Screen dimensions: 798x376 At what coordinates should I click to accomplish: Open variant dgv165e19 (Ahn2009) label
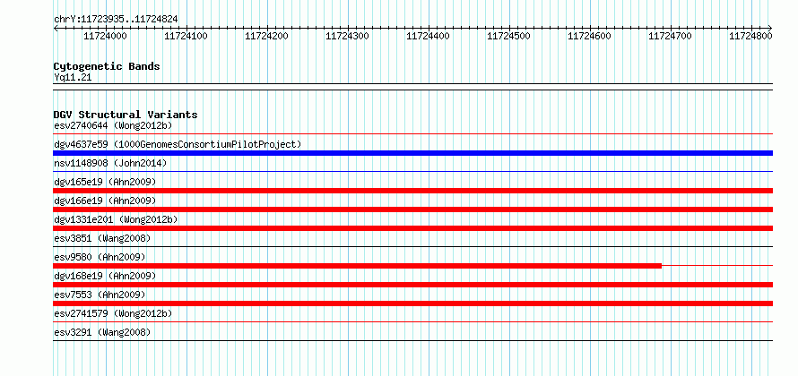[105, 182]
